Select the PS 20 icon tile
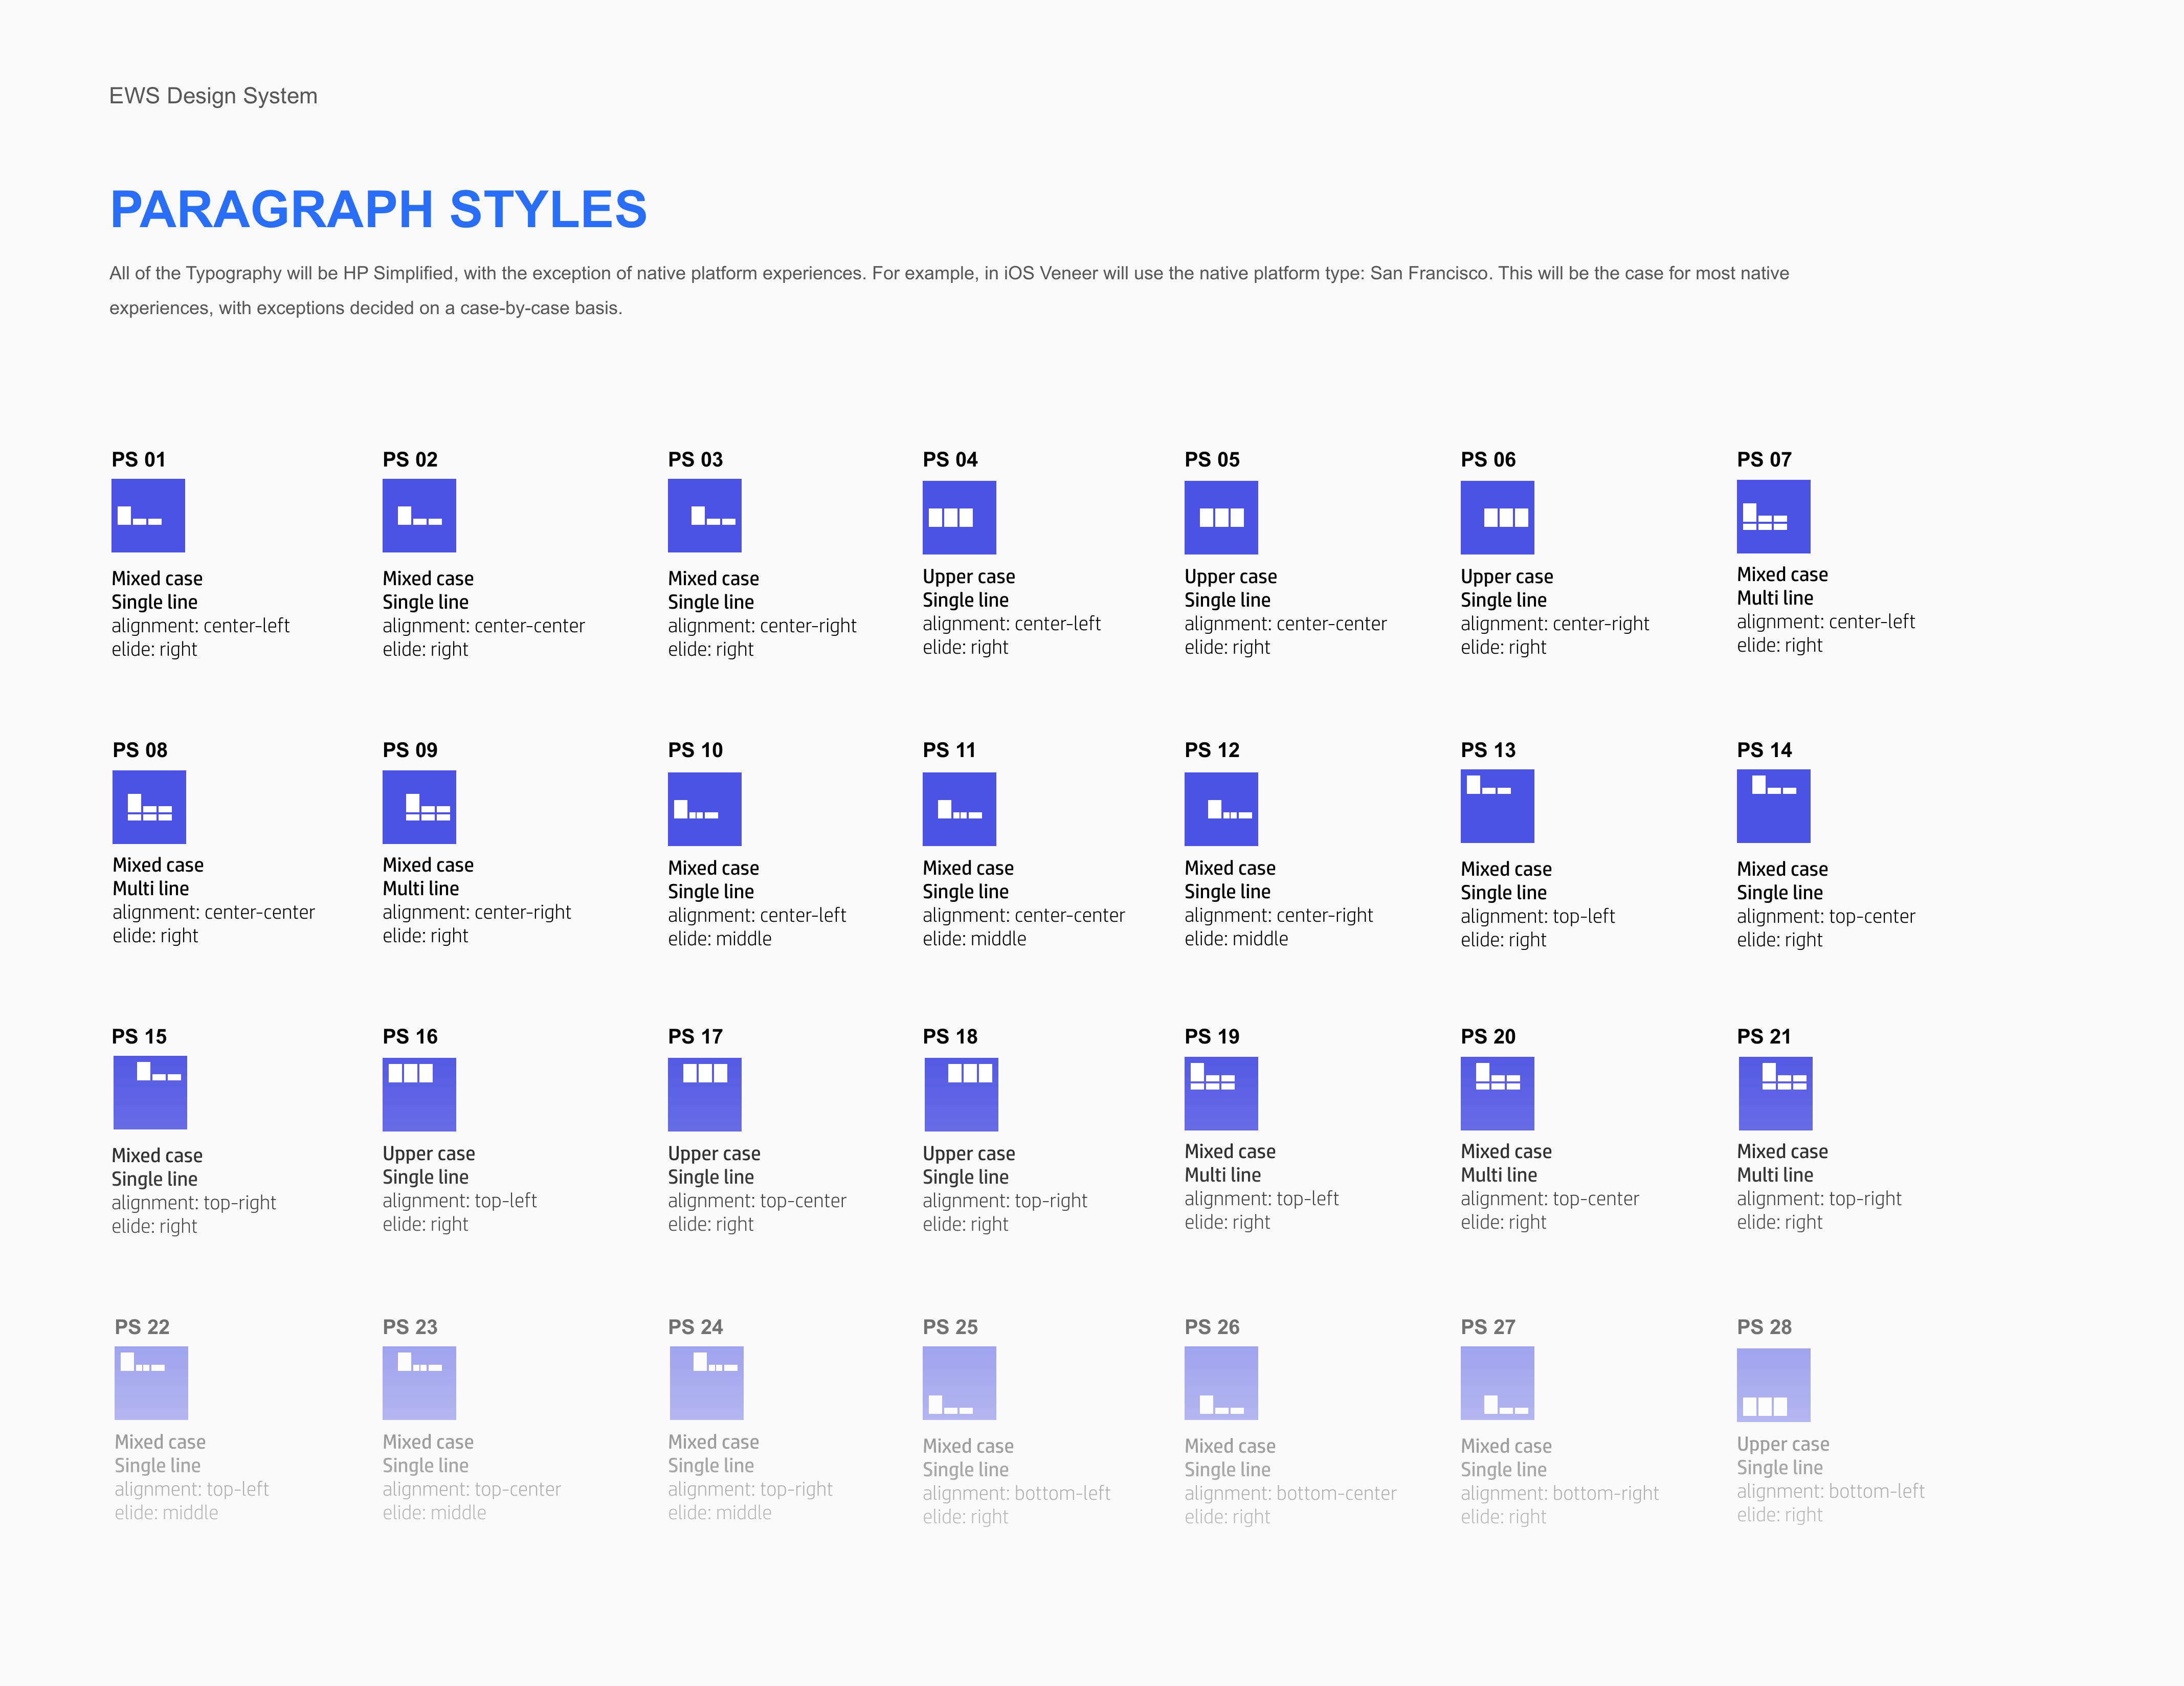Screen dimensions: 2184x1686 (1497, 1094)
